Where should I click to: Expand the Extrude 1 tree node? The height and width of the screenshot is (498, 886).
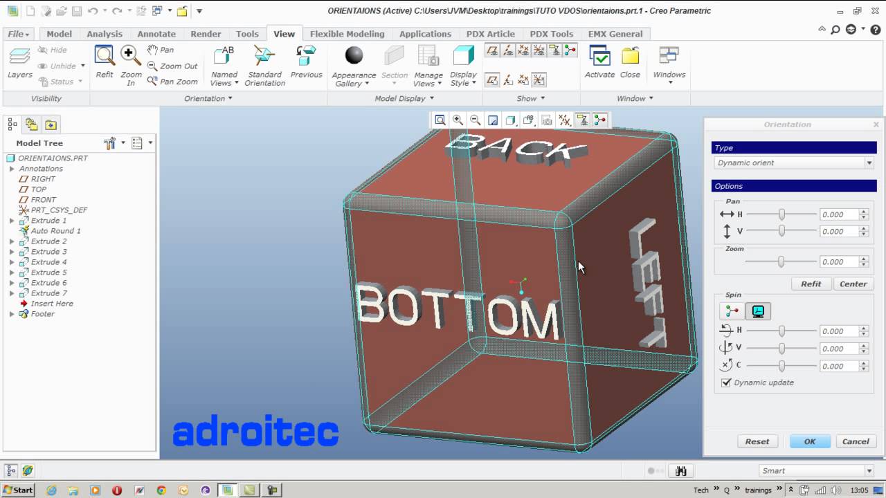(x=12, y=221)
